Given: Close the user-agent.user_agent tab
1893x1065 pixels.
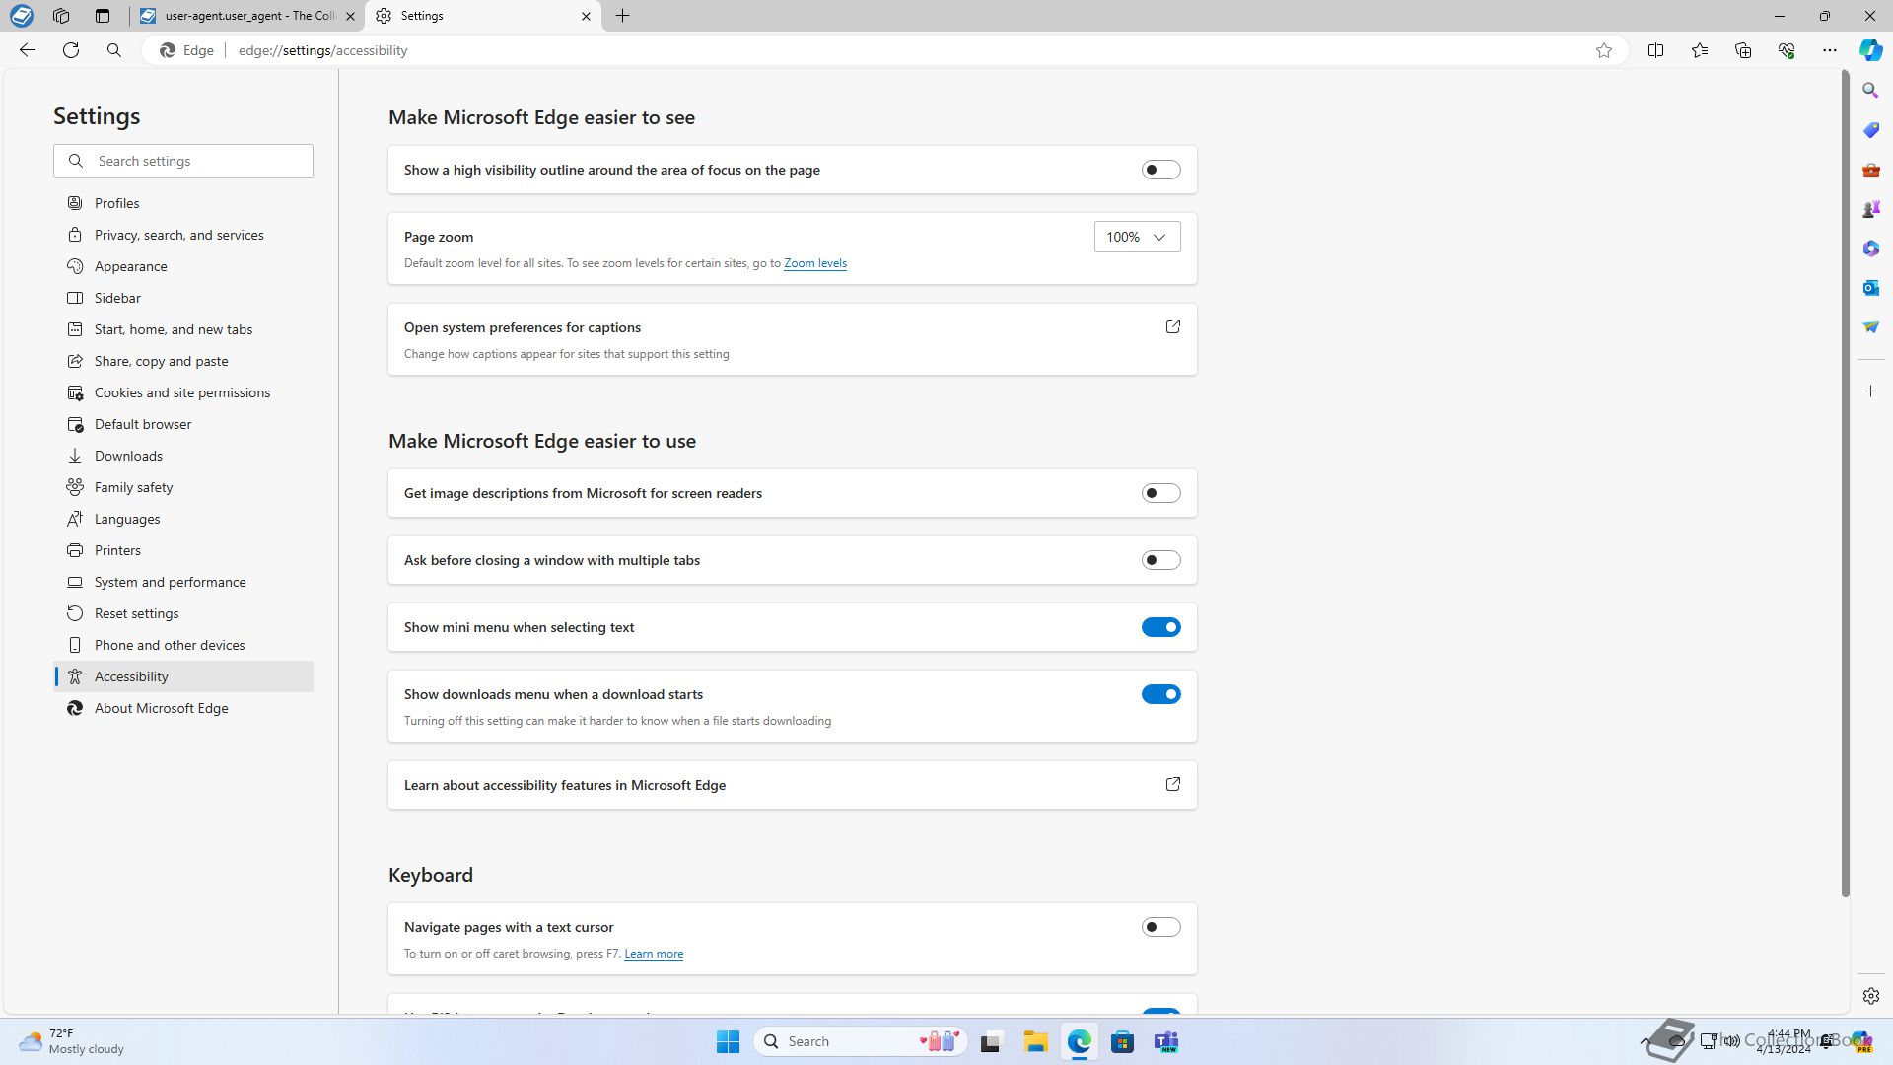Looking at the screenshot, I should 350,16.
